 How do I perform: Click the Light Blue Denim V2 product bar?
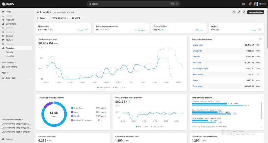point(209,104)
